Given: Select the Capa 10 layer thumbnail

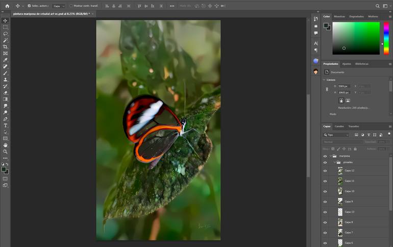Looking at the screenshot, I should click(x=340, y=191).
